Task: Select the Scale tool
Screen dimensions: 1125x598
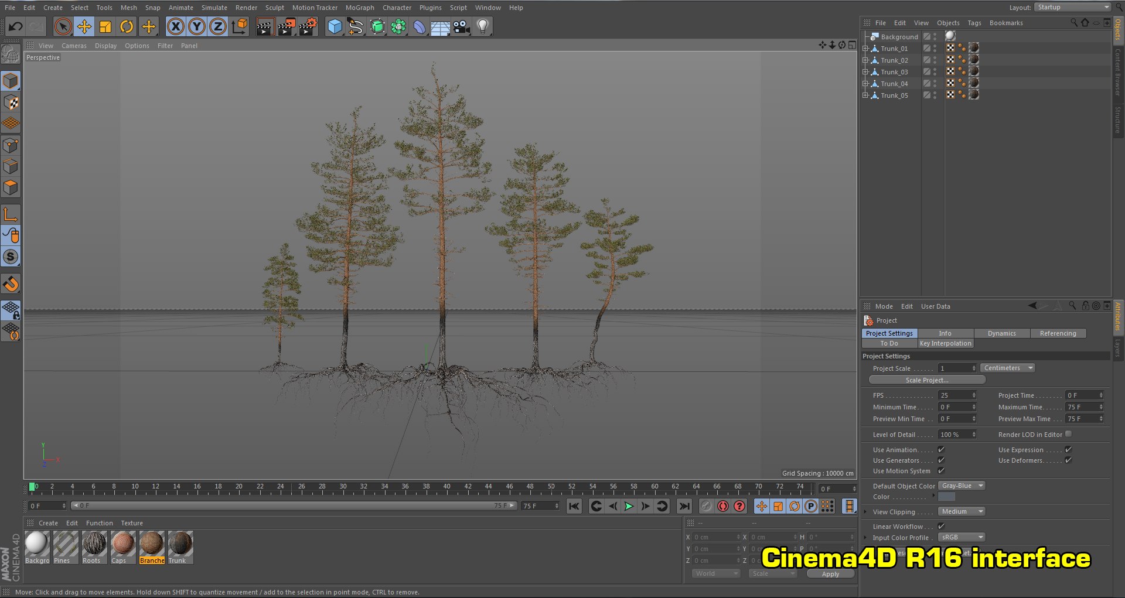Action: [105, 26]
